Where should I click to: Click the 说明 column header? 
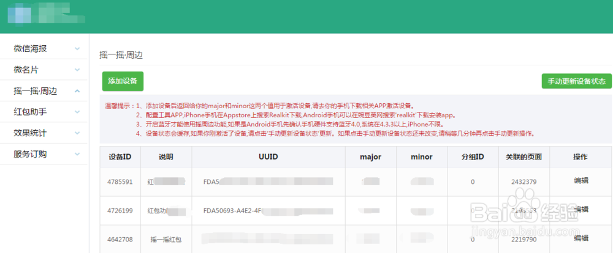point(166,157)
